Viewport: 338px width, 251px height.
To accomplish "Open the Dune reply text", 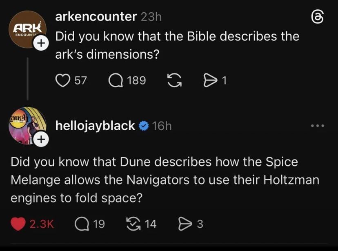I will [x=165, y=180].
